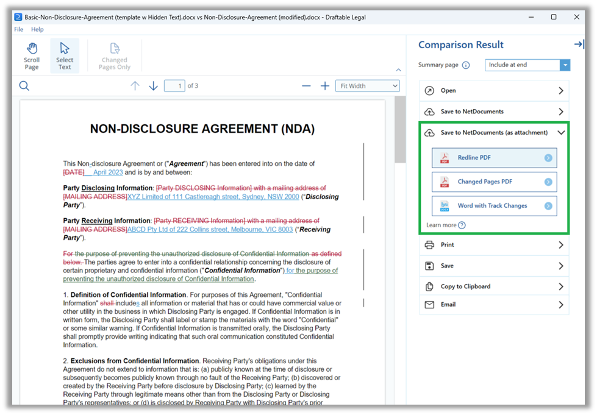
Task: Click the Save to NetDocuments cloud icon
Action: click(x=429, y=112)
